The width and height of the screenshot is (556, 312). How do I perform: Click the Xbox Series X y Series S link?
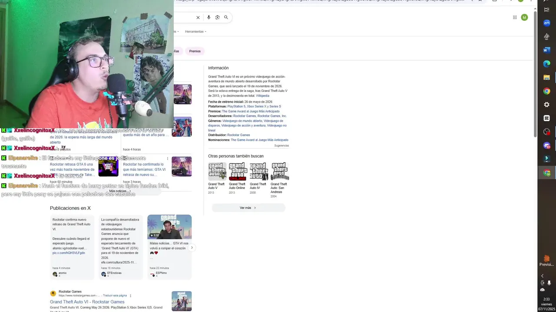[264, 107]
